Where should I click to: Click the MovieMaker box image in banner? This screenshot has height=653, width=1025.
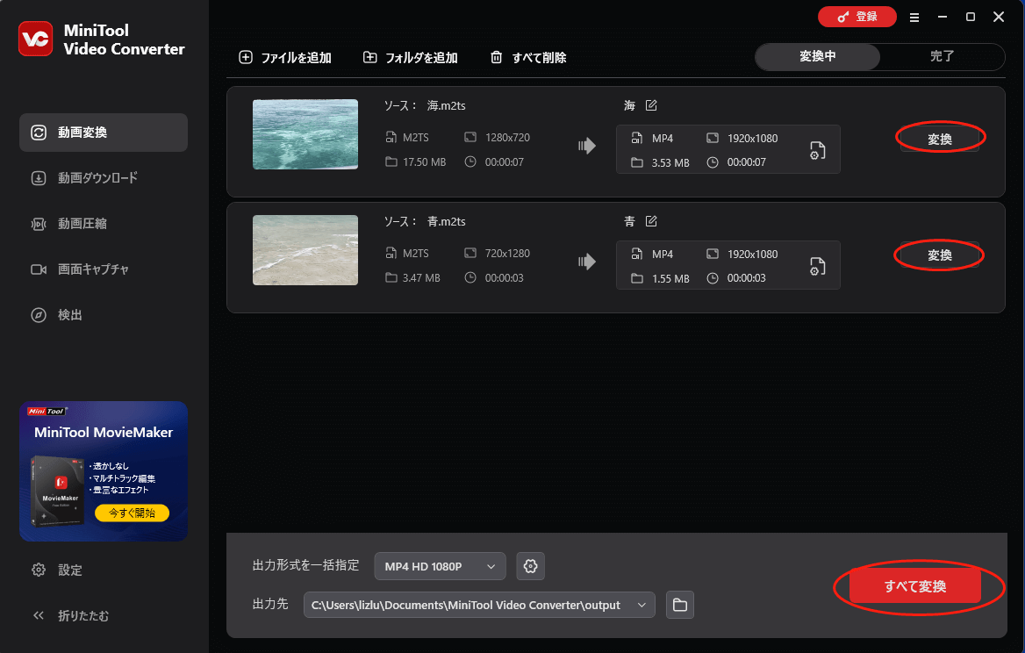tap(59, 491)
